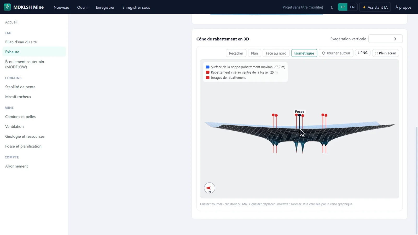Image resolution: width=418 pixels, height=235 pixels.
Task: Open the Assistant IA panel
Action: click(x=375, y=7)
